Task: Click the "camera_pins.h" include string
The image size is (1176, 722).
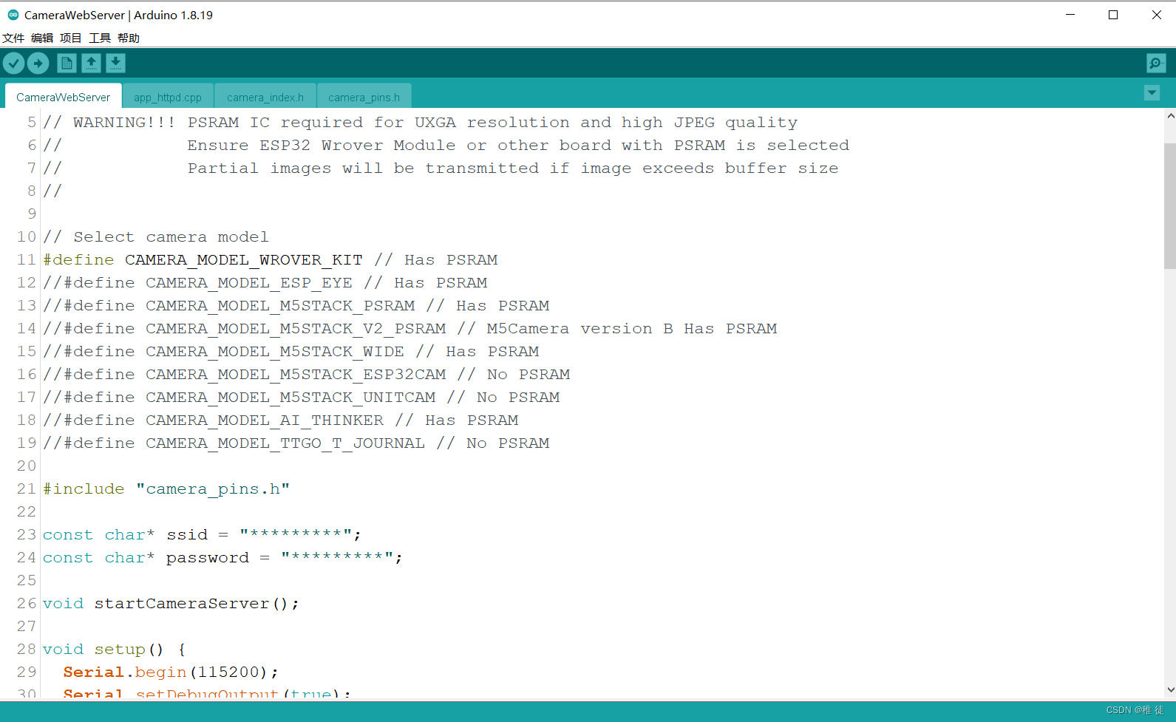Action: 213,489
